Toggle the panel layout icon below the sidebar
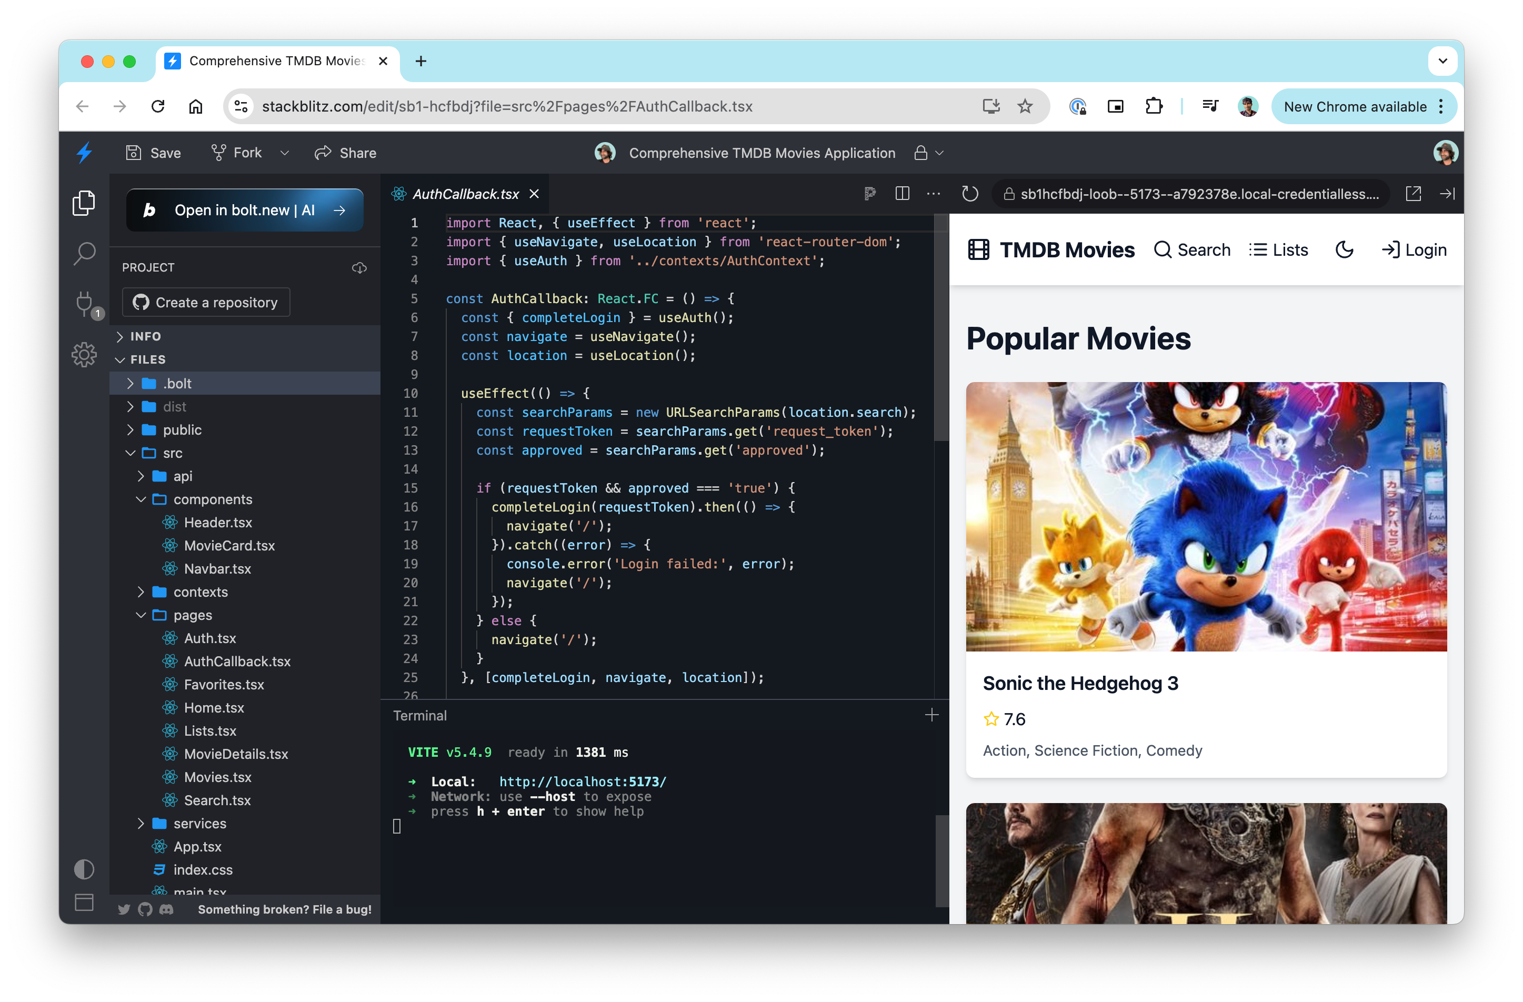Viewport: 1523px width, 1002px height. pyautogui.click(x=84, y=903)
